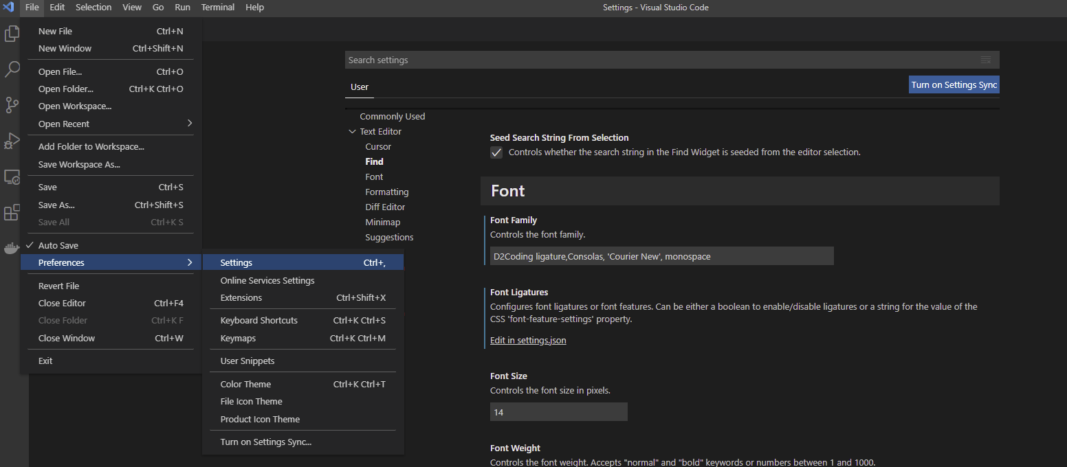The height and width of the screenshot is (467, 1067).
Task: Open the Edit menu
Action: pyautogui.click(x=57, y=8)
